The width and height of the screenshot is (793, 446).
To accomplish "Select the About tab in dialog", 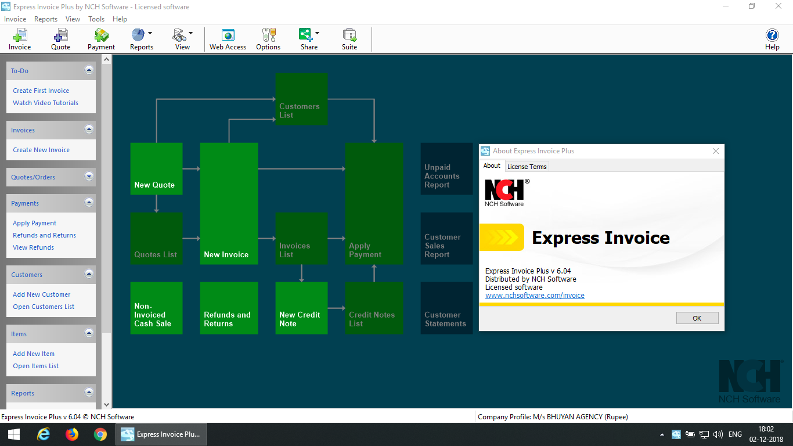I will [492, 166].
